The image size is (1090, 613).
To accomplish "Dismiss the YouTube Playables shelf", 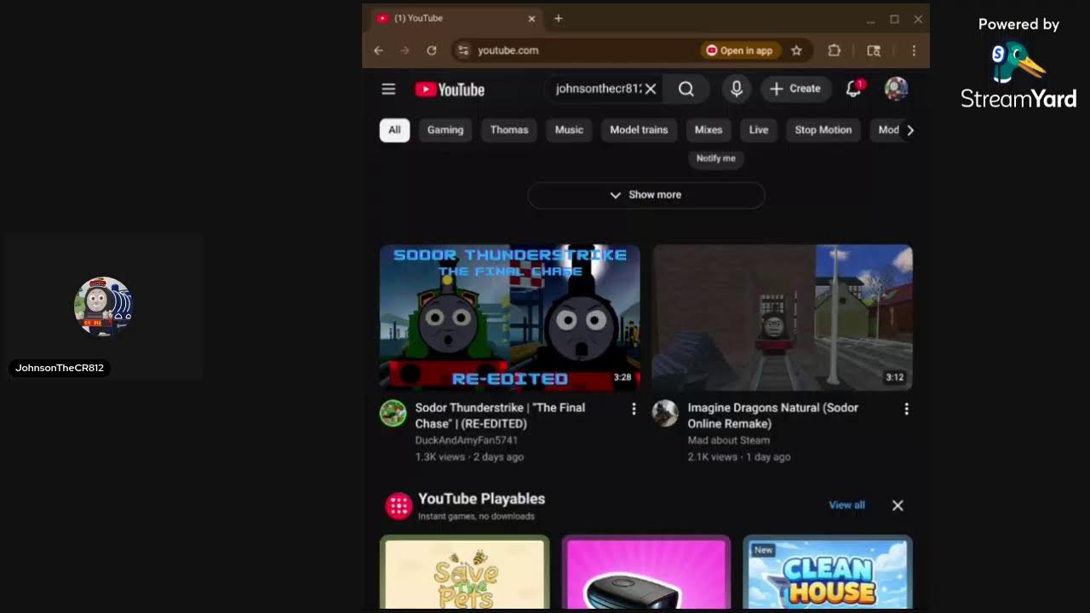I will pyautogui.click(x=898, y=506).
